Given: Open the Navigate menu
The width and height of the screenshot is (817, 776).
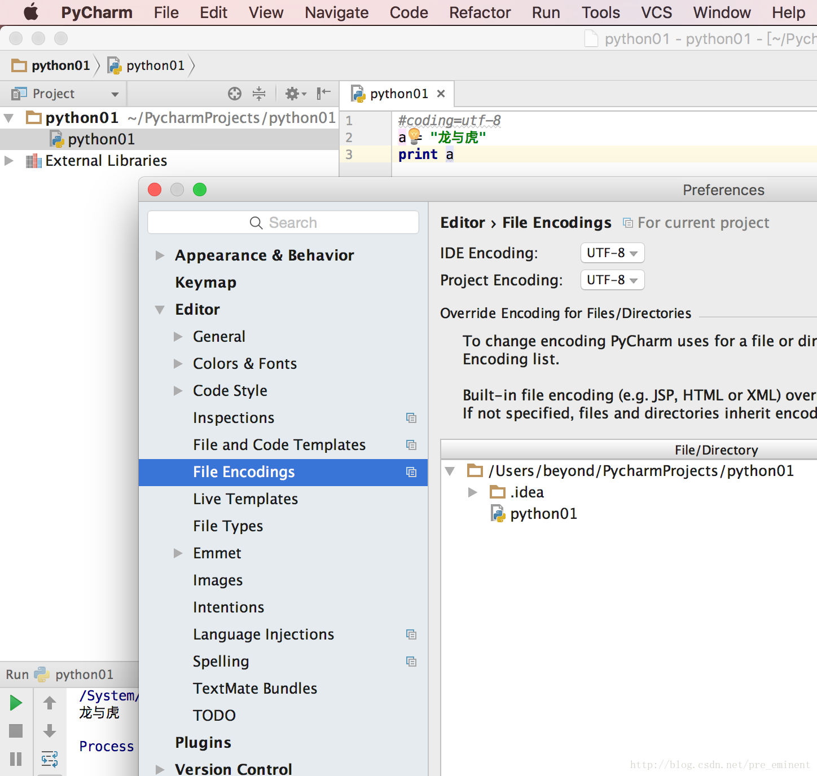Looking at the screenshot, I should [337, 12].
